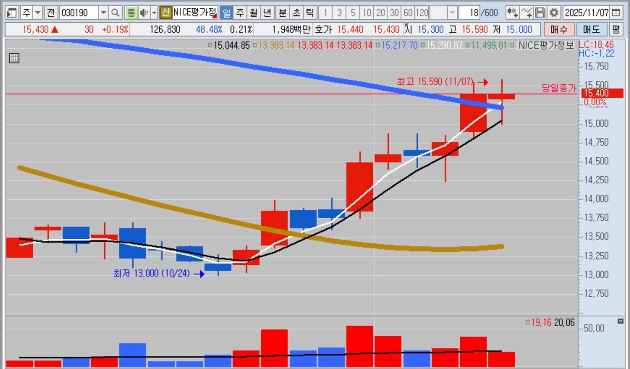The width and height of the screenshot is (630, 369).
Task: Open the stock code history dropdown
Action: pyautogui.click(x=104, y=13)
